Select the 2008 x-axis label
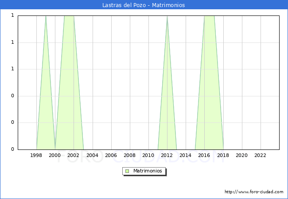288x199 pixels. tap(129, 155)
